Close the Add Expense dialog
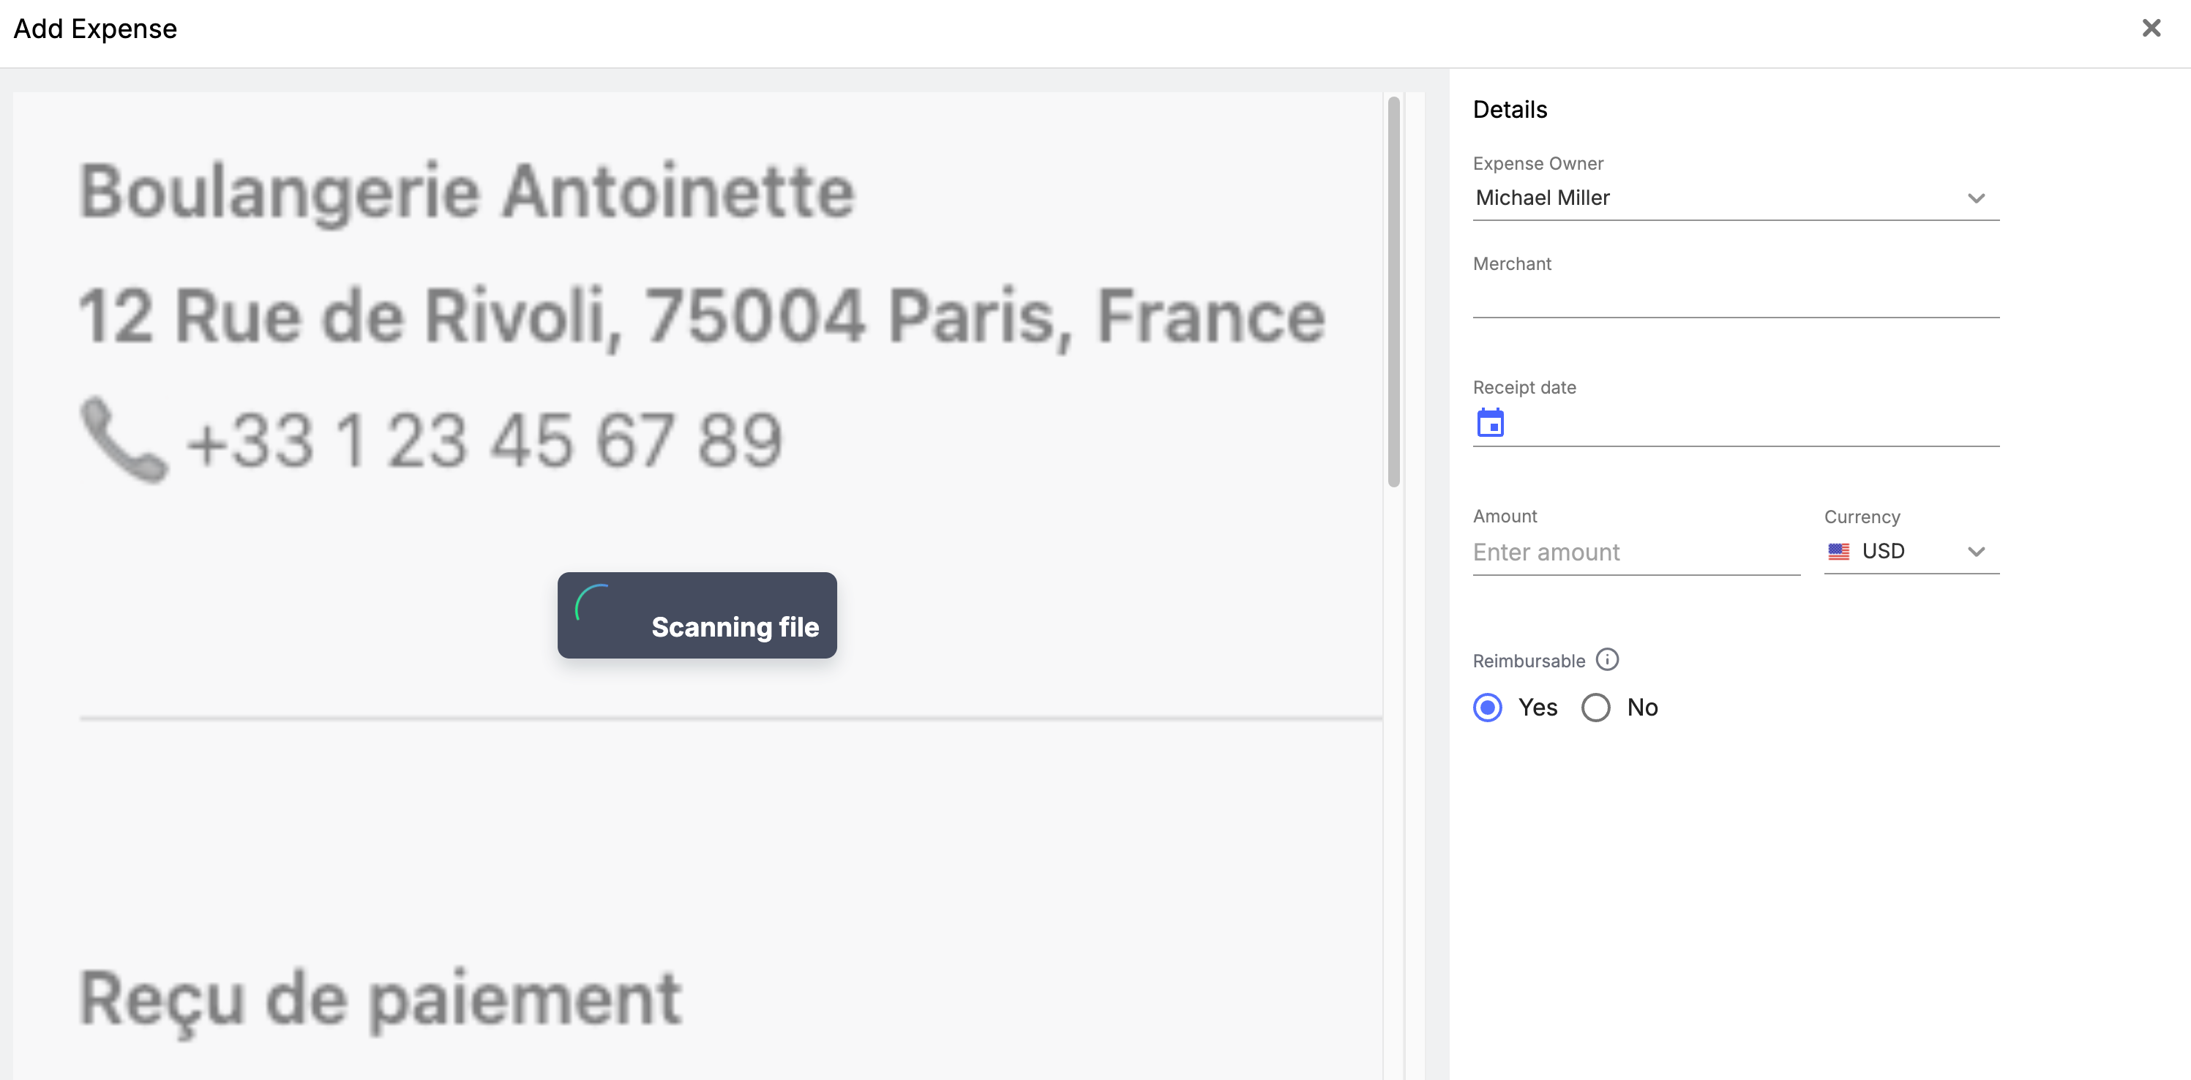Image resolution: width=2191 pixels, height=1080 pixels. pos(2151,28)
